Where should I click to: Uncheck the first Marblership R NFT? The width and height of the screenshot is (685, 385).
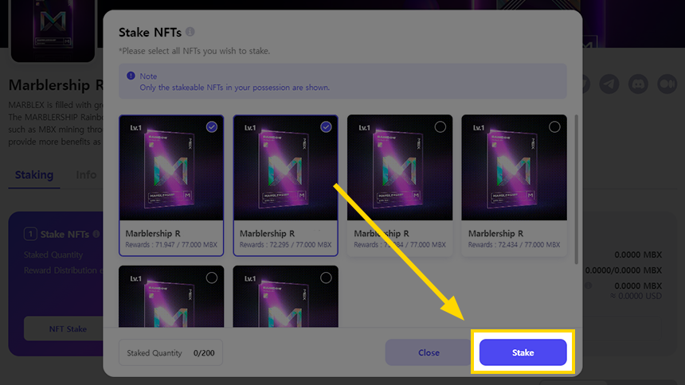[212, 127]
